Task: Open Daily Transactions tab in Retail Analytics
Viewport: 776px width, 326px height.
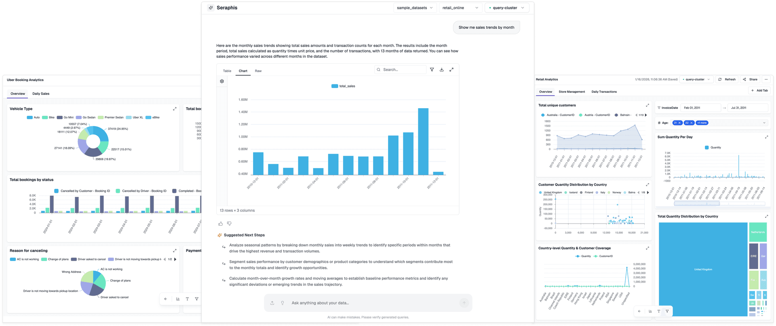Action: tap(604, 92)
